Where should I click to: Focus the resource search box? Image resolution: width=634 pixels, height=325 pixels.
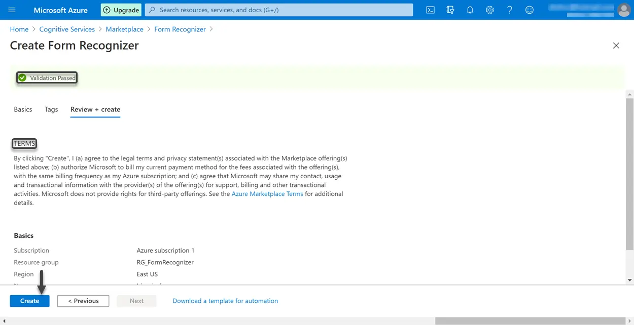coord(279,10)
